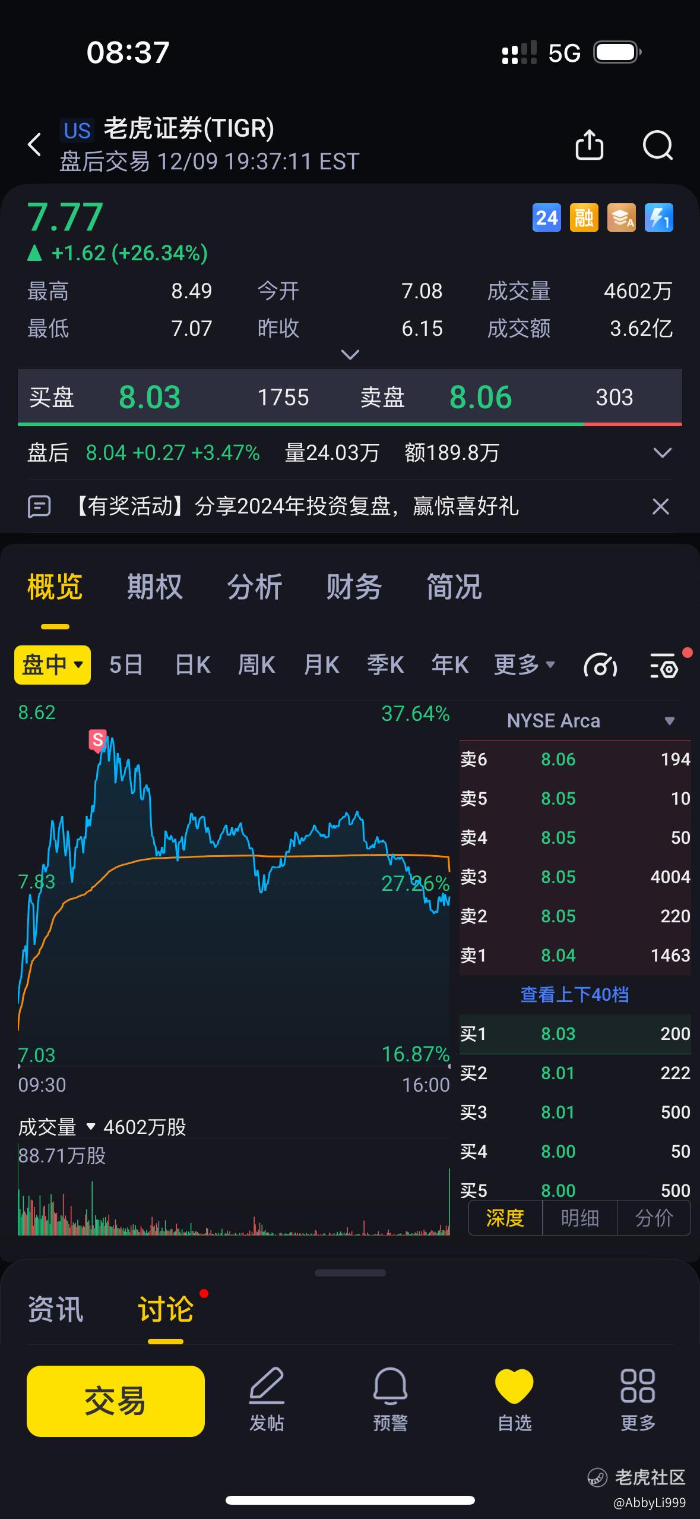Tap the intraday price chart area
The height and width of the screenshot is (1519, 700).
(234, 885)
